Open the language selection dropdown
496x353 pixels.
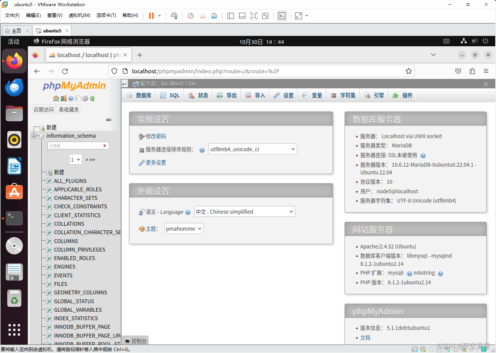point(244,211)
